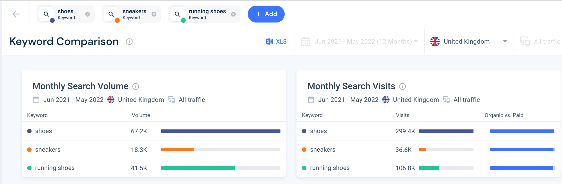Click calendar icon under Monthly Search Volume
Screen dimensions: 562x184
36,100
